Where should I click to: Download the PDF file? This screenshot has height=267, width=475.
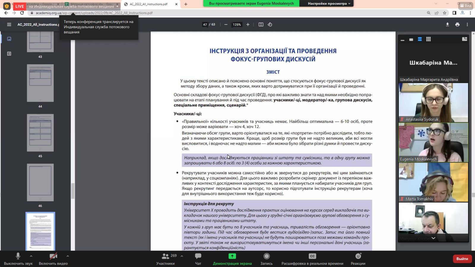447,25
